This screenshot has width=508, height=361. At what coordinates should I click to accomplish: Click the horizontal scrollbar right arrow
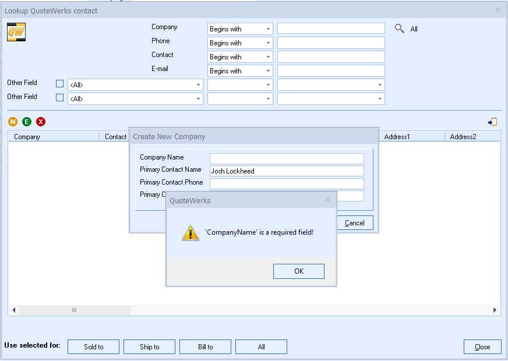[x=495, y=310]
